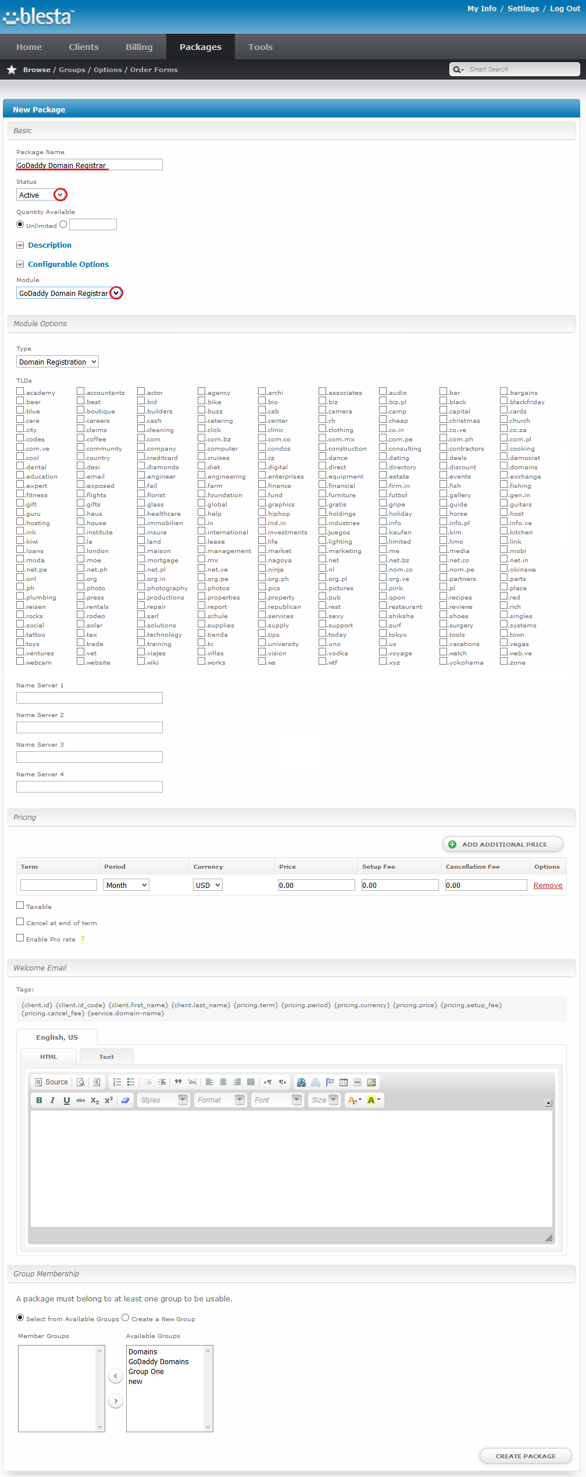The width and height of the screenshot is (586, 1477).
Task: Toggle underline formatting
Action: pyautogui.click(x=67, y=1100)
